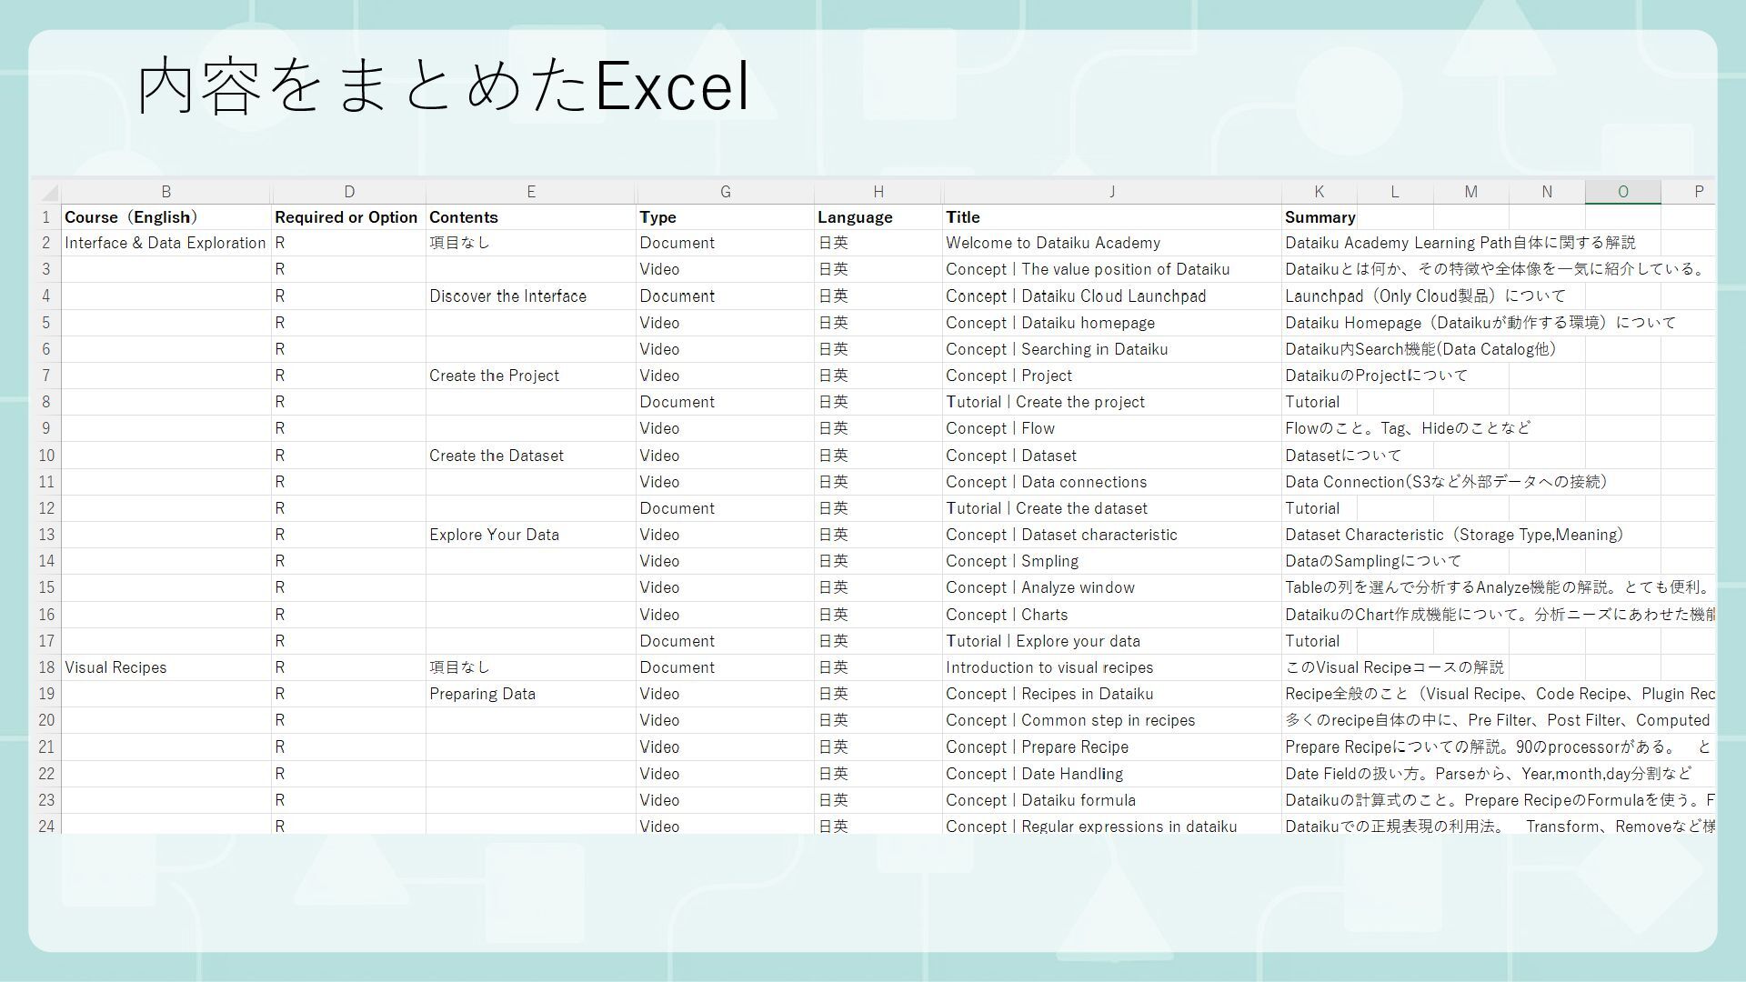
Task: Click 'Concept | Smpling' cell
Action: pyautogui.click(x=1112, y=561)
